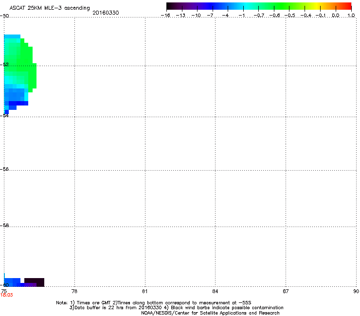Viewport: 360px width, 316px height.
Task: Click the "-60" latitude axis label
Action: coord(4,285)
